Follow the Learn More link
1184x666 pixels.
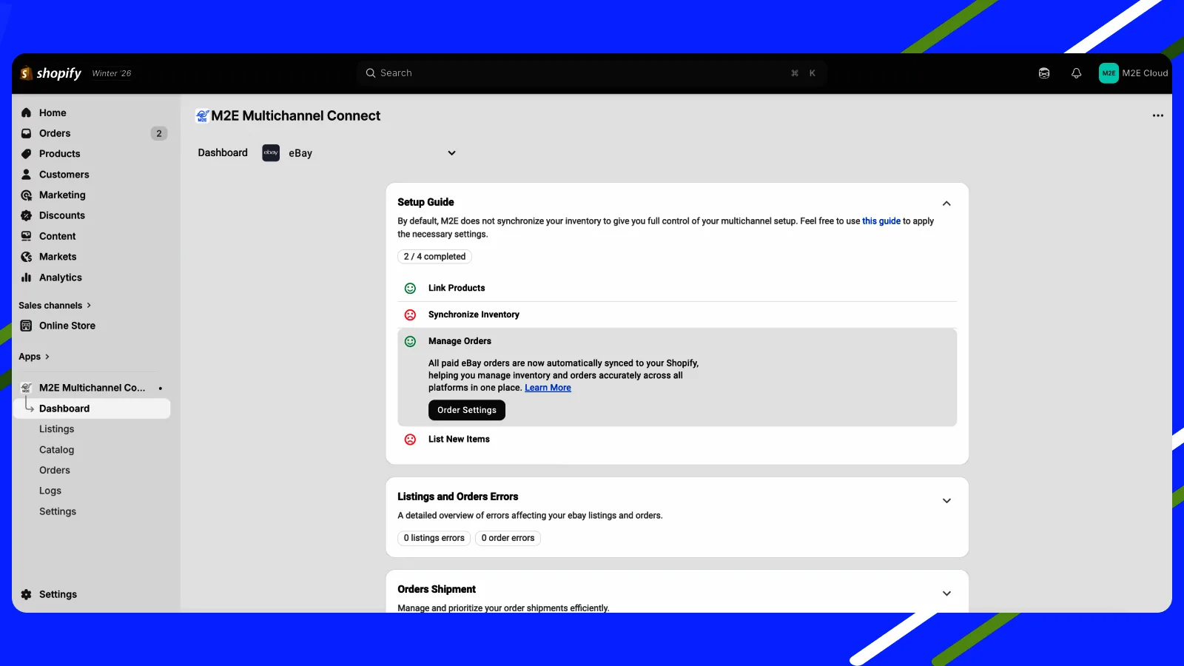(x=548, y=388)
